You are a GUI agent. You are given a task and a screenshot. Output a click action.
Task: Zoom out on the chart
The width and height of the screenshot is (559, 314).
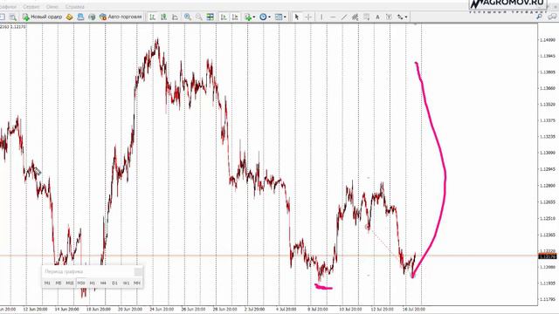tap(199, 17)
